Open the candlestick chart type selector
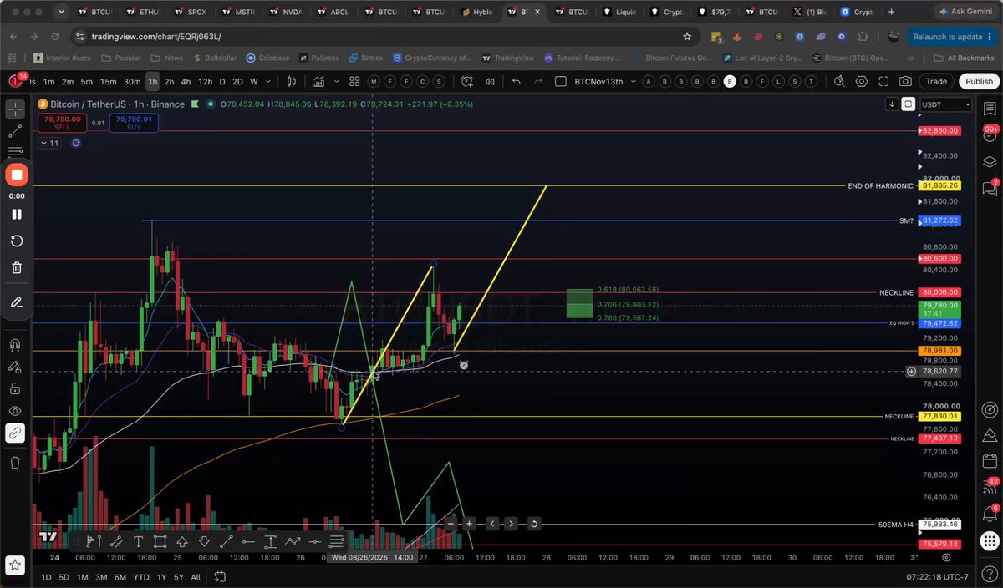 click(292, 81)
